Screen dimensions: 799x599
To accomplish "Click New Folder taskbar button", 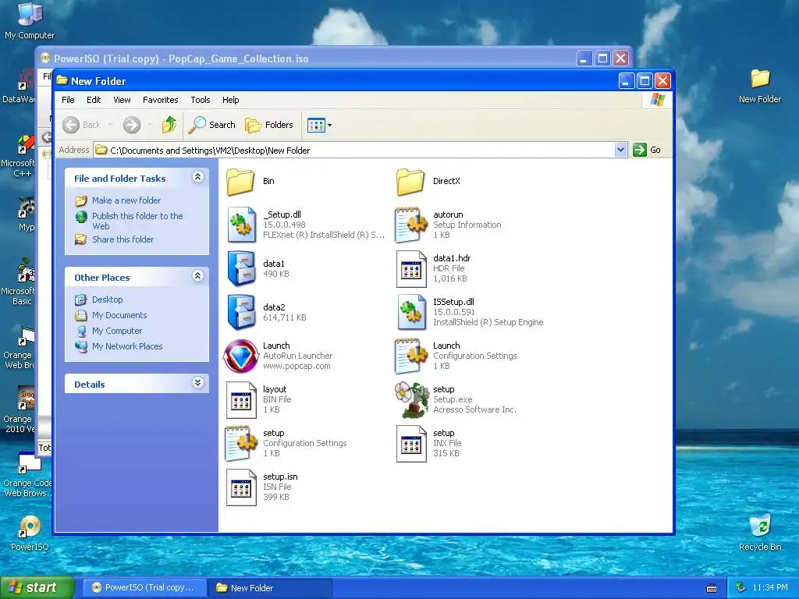I will pyautogui.click(x=270, y=588).
